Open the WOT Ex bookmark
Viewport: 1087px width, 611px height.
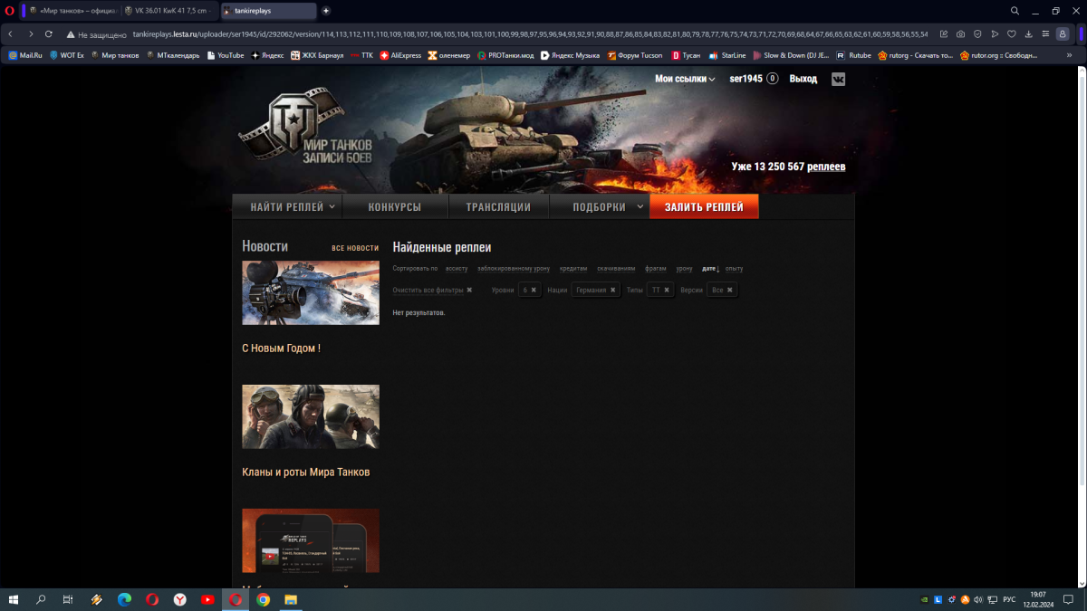tap(66, 55)
